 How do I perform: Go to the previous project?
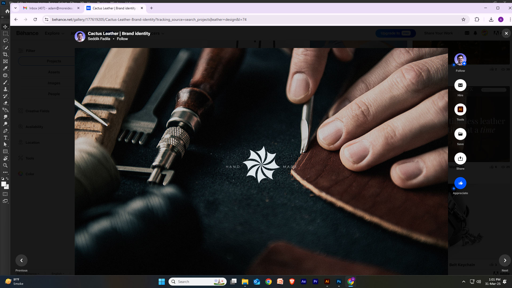click(21, 260)
